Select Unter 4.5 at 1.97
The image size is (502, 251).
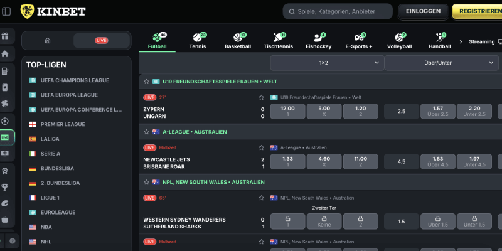click(474, 162)
